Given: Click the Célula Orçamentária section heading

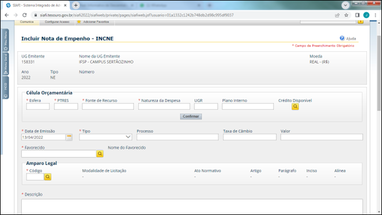Looking at the screenshot, I should click(x=49, y=93).
